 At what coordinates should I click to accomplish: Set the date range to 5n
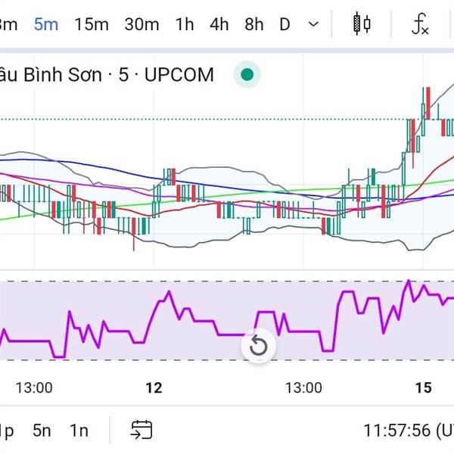[x=42, y=431]
